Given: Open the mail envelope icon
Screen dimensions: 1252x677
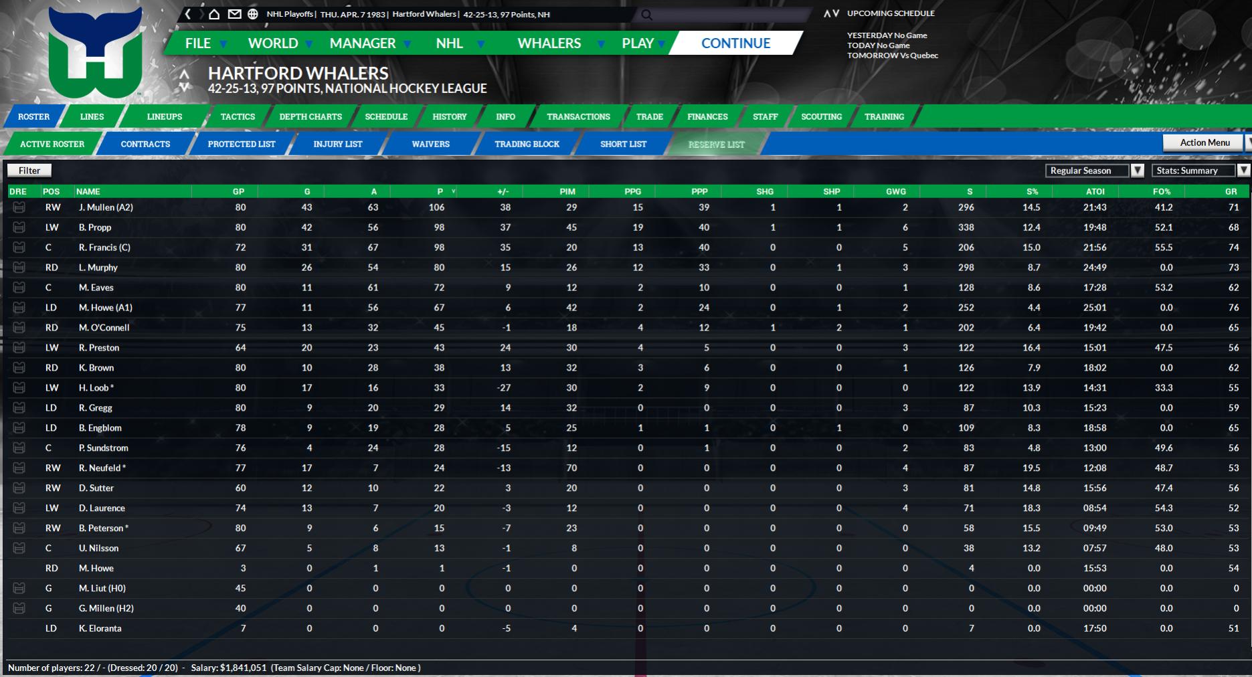Looking at the screenshot, I should click(234, 14).
